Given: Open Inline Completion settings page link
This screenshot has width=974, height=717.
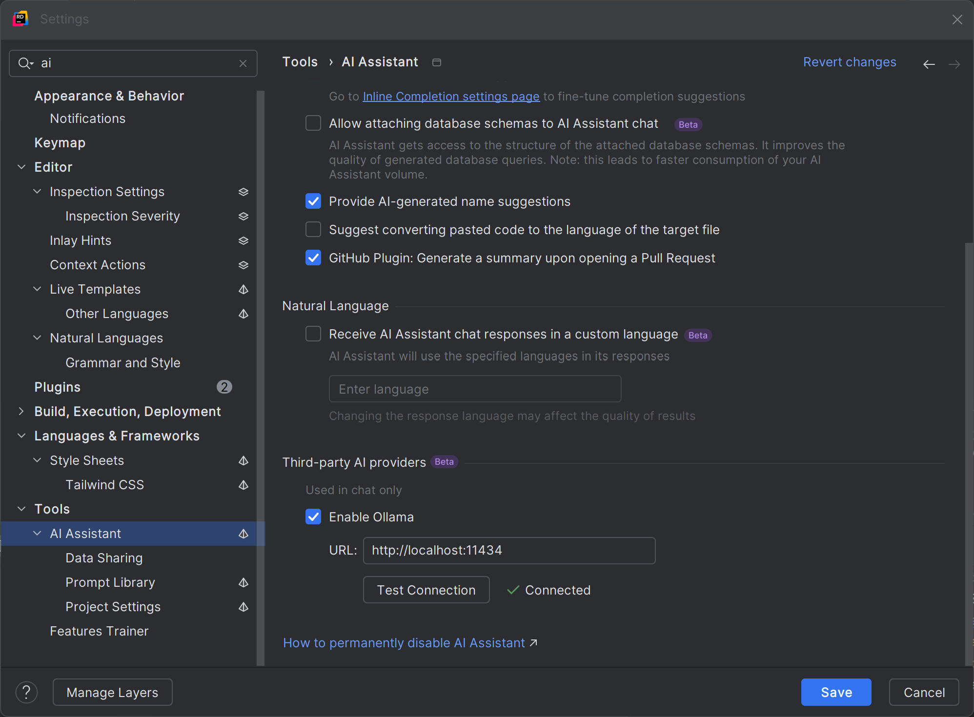Looking at the screenshot, I should pos(451,97).
